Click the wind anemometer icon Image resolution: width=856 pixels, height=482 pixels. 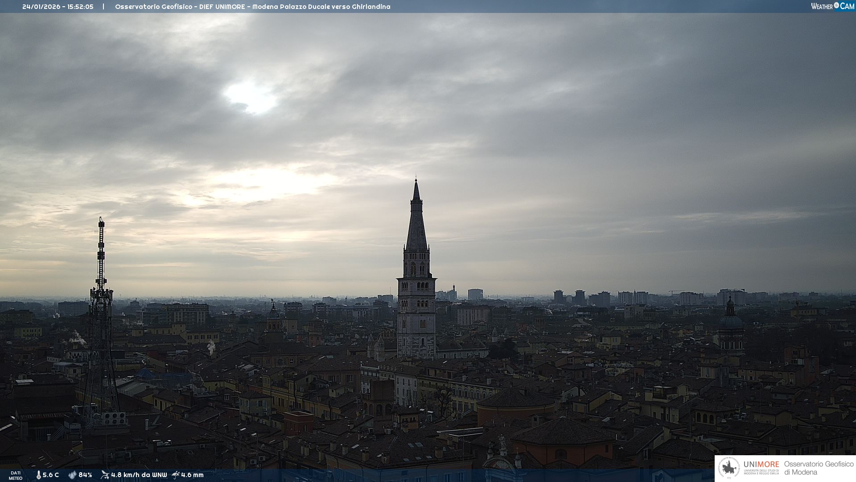[x=105, y=475]
